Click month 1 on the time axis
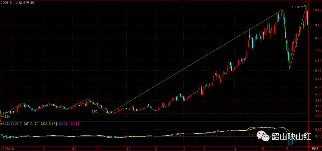The height and width of the screenshot is (151, 322). (156, 149)
